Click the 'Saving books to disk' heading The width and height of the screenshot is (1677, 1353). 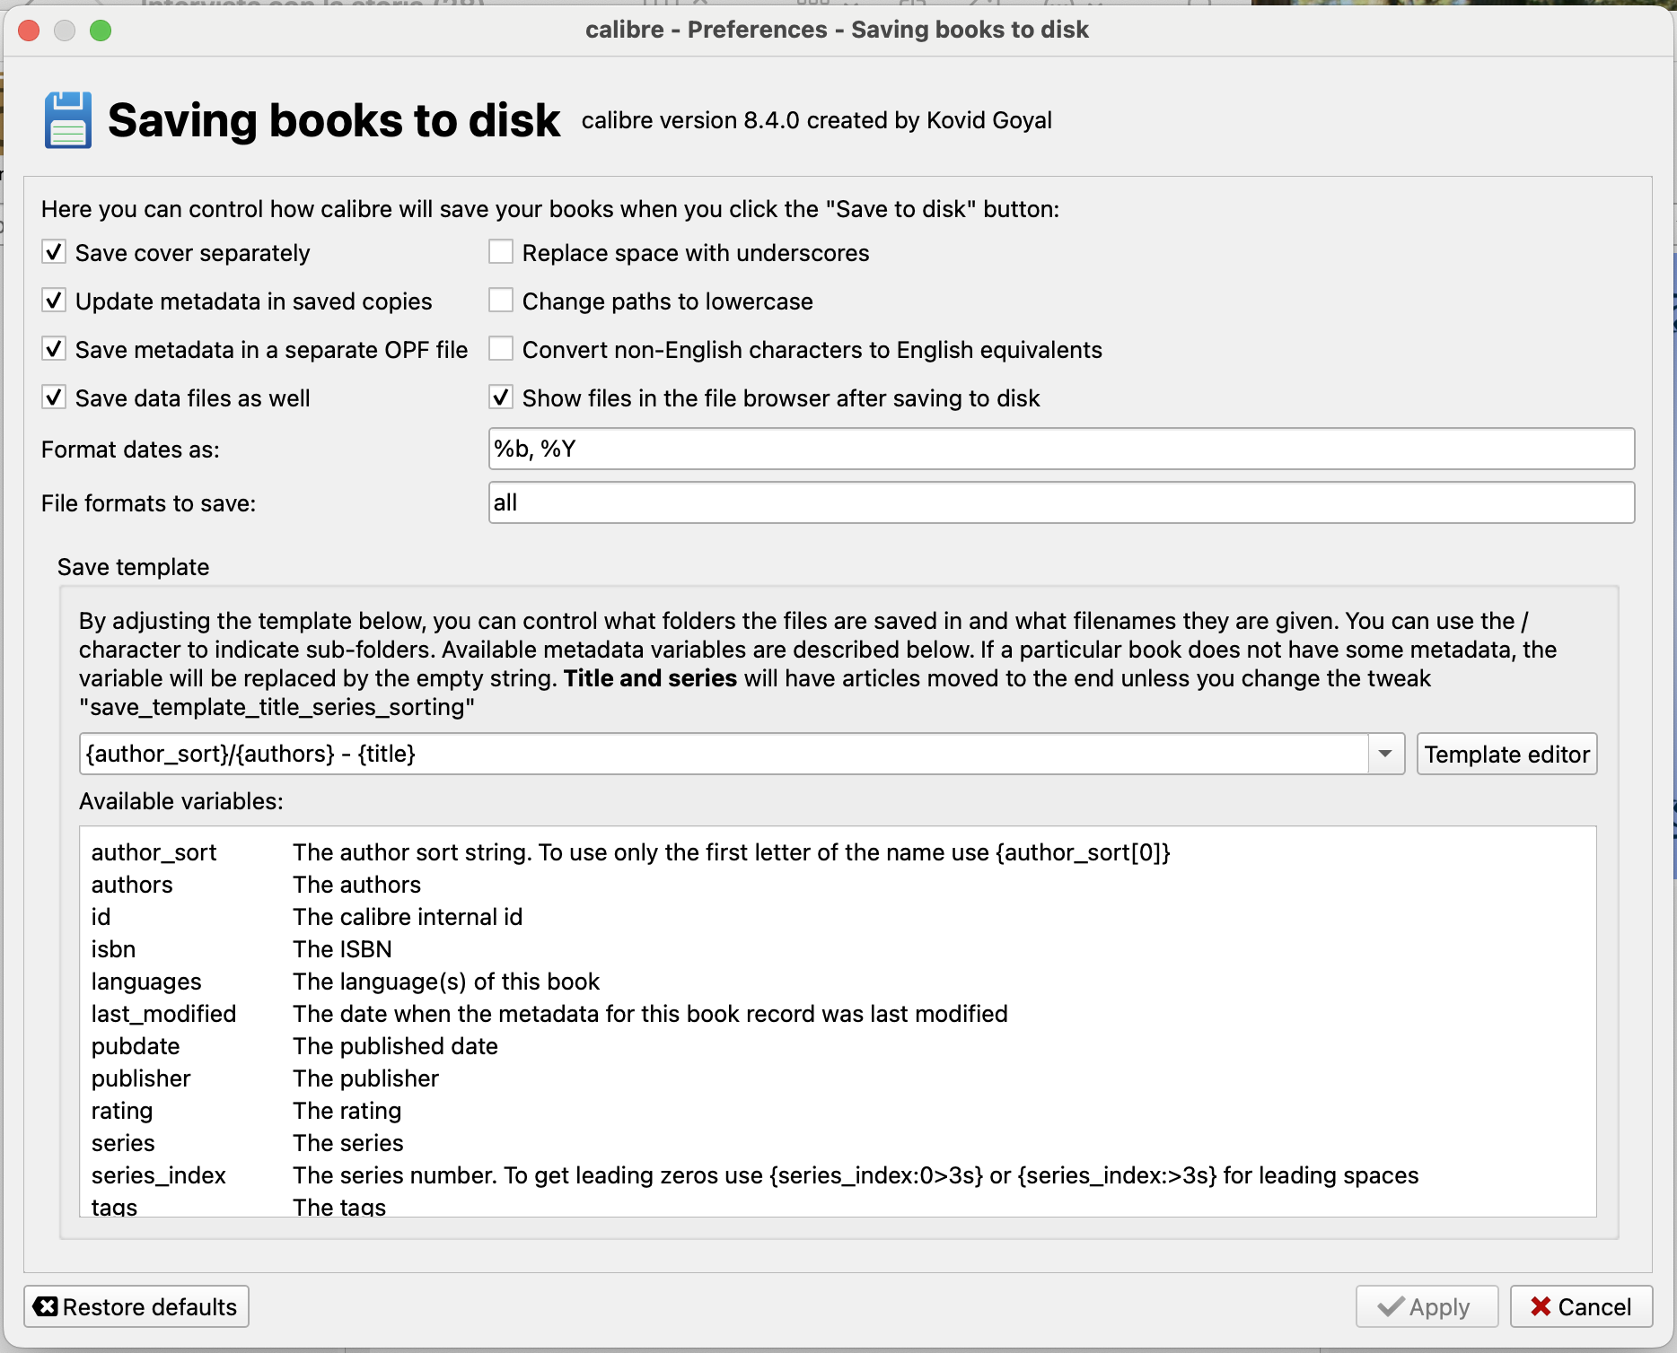point(334,120)
